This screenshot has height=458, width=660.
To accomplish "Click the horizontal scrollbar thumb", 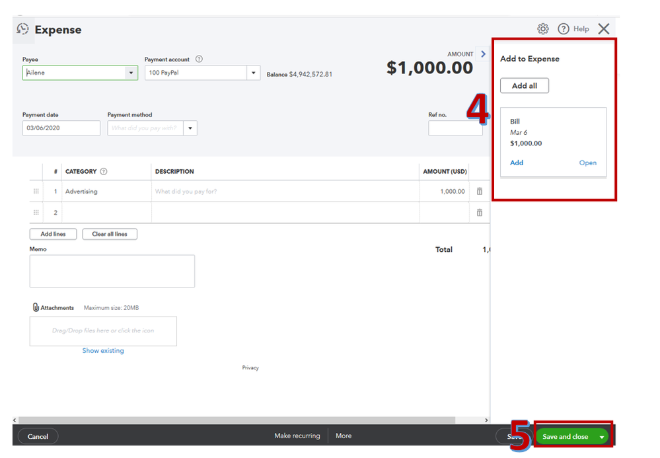I will [x=237, y=420].
